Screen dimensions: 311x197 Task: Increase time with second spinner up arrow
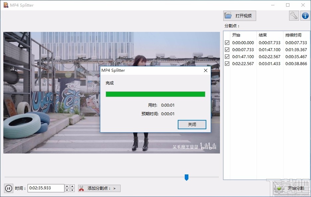[72, 186]
